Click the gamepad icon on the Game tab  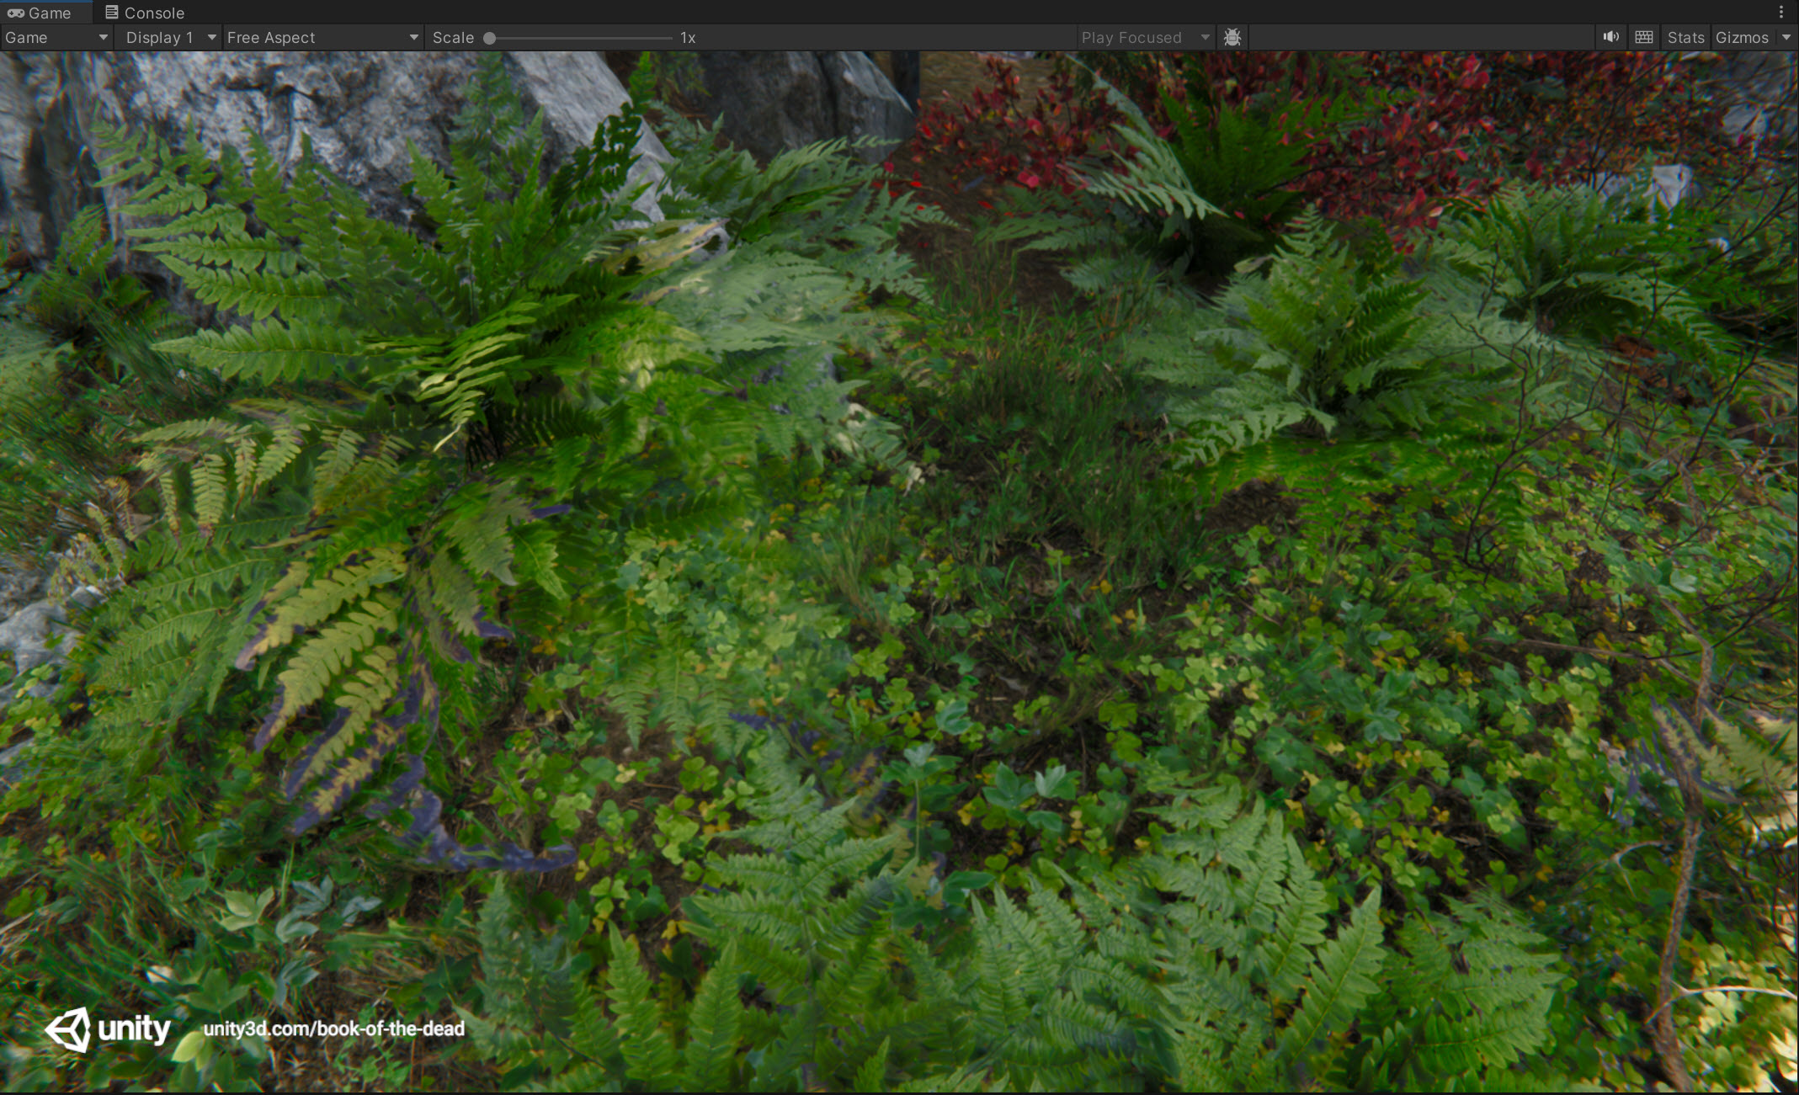(x=15, y=13)
